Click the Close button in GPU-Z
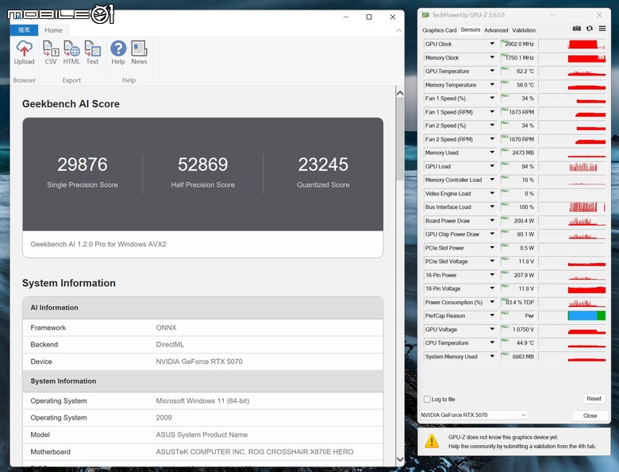 pyautogui.click(x=590, y=416)
